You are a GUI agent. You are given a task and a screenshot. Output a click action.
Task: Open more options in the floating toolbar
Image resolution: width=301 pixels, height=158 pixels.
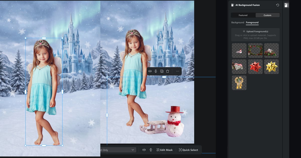(178, 71)
